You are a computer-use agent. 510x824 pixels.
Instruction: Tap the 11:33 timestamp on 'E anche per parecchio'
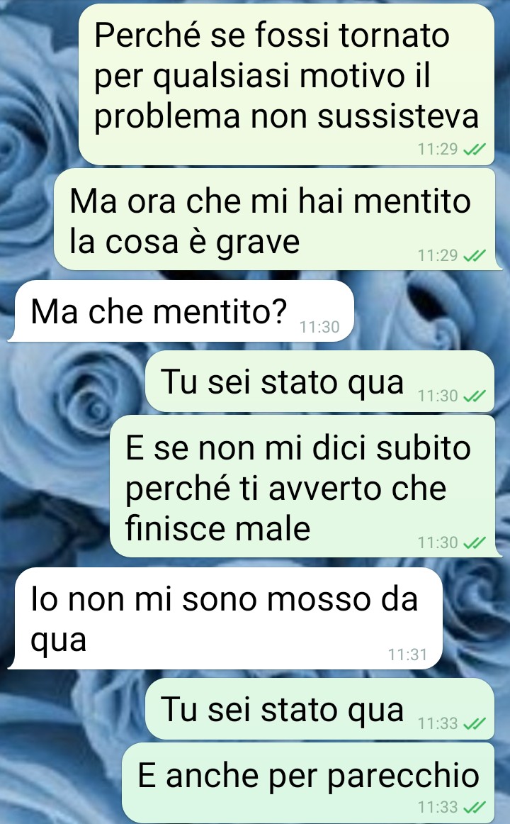click(438, 807)
